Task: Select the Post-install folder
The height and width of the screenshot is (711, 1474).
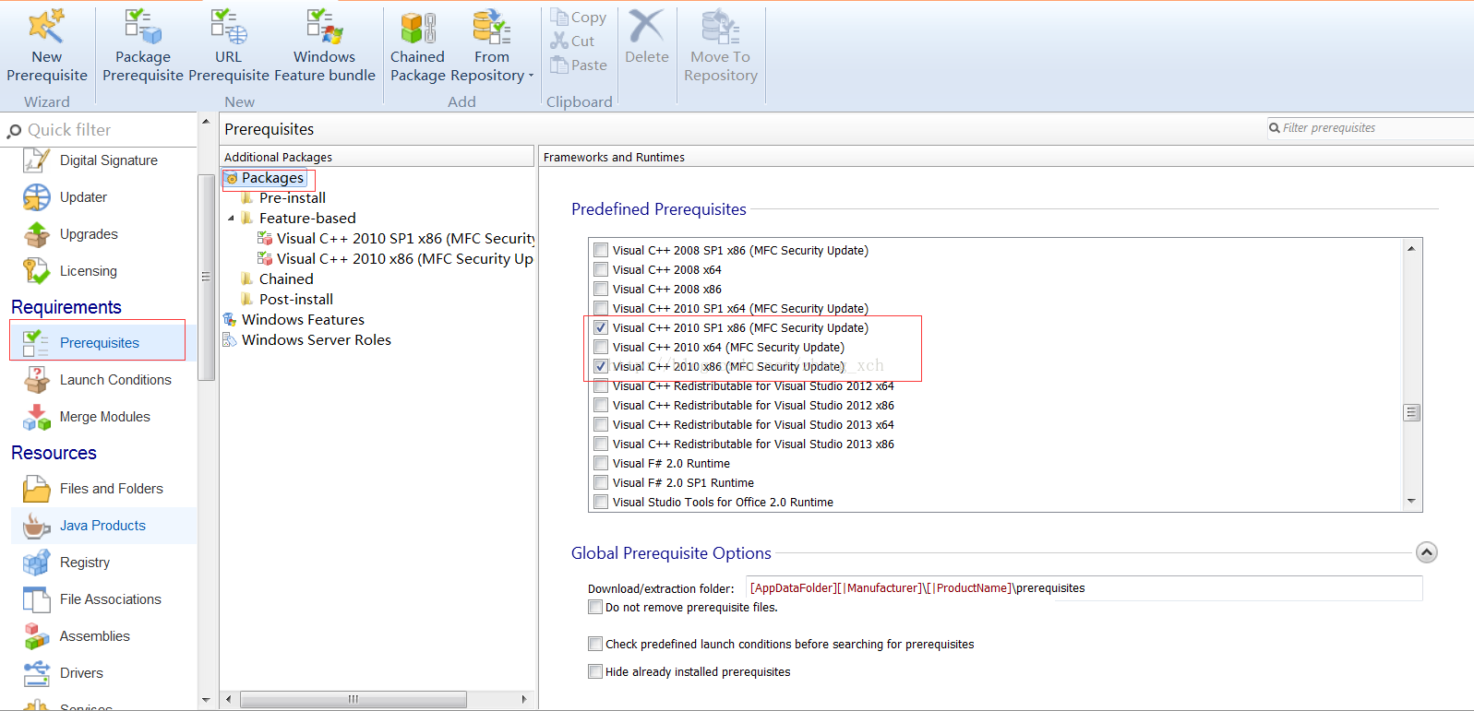Action: pyautogui.click(x=295, y=300)
